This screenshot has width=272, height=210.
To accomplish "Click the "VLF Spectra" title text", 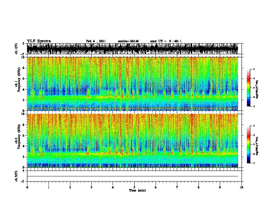I will click(39, 41).
